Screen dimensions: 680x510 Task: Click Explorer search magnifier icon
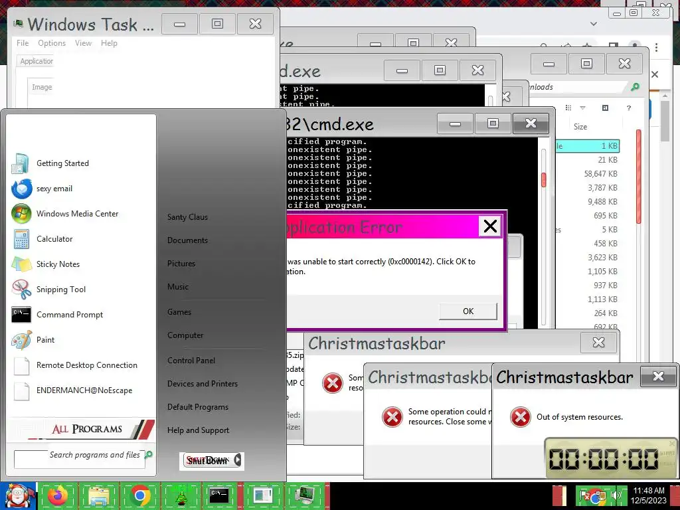point(635,87)
